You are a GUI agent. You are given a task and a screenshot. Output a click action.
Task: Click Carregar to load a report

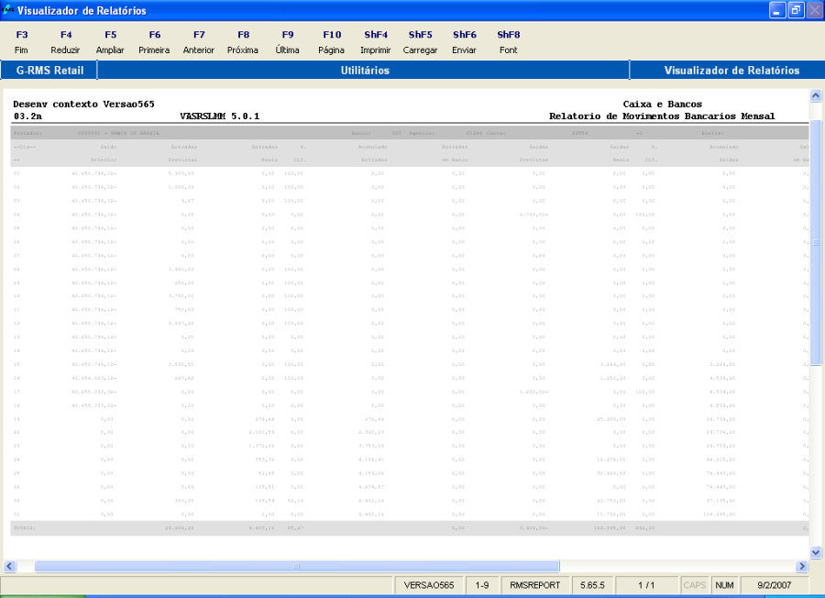point(420,41)
